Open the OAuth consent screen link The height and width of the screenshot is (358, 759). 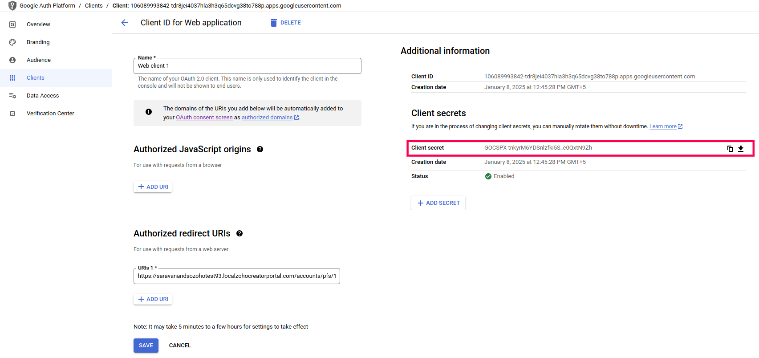coord(204,118)
